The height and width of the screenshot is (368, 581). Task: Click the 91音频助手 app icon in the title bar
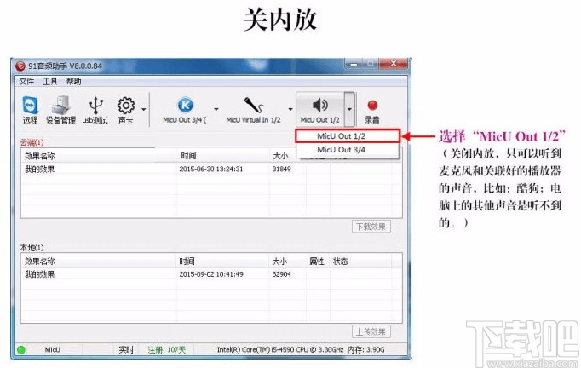(20, 66)
